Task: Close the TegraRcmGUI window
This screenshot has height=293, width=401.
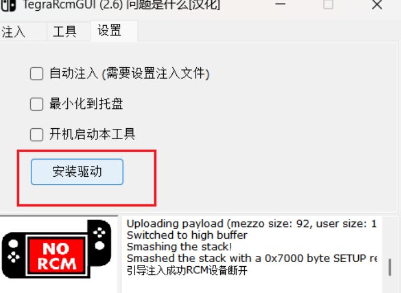Action: [x=377, y=5]
